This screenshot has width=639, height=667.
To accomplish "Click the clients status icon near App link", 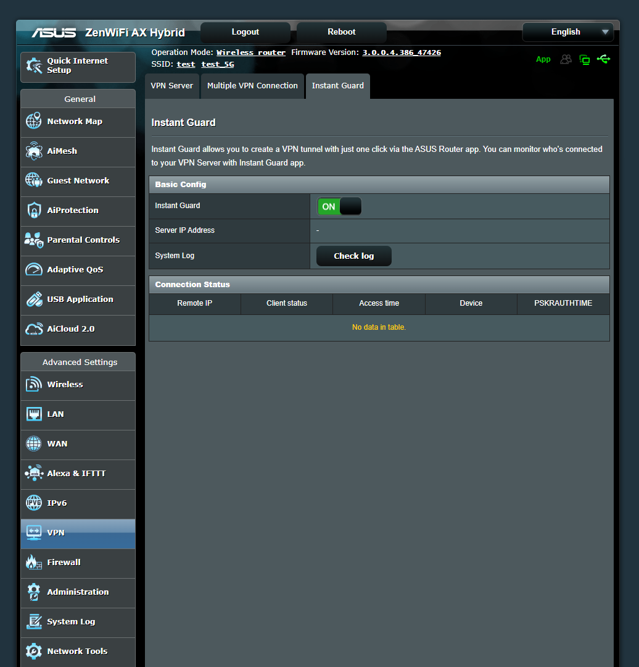I will pos(566,59).
